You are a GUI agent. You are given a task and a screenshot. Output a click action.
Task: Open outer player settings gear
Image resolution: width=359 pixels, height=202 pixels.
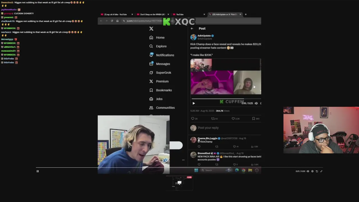pos(312,171)
